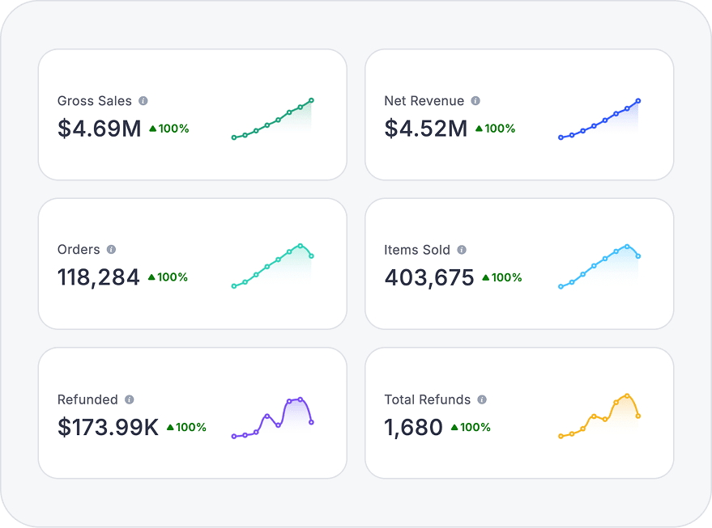The image size is (712, 528).
Task: Click the $4.69M Gross Sales value
Action: click(100, 129)
